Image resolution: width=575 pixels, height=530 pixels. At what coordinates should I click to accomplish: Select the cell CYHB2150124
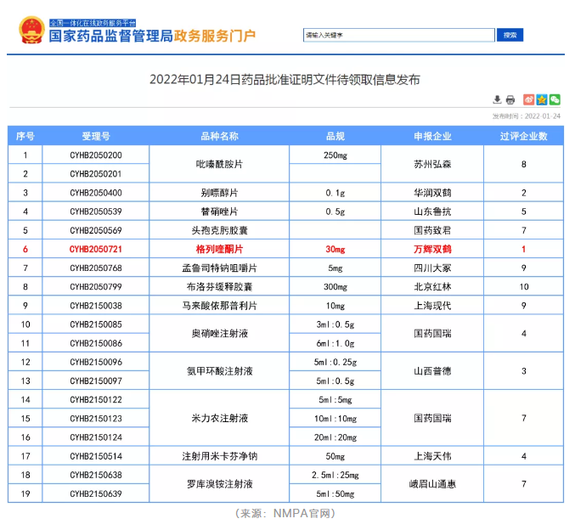pyautogui.click(x=96, y=437)
